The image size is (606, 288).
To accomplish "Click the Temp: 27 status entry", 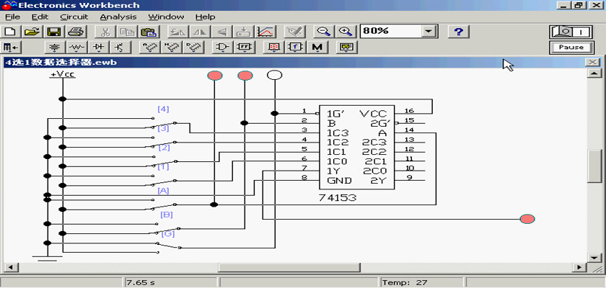I will click(405, 283).
